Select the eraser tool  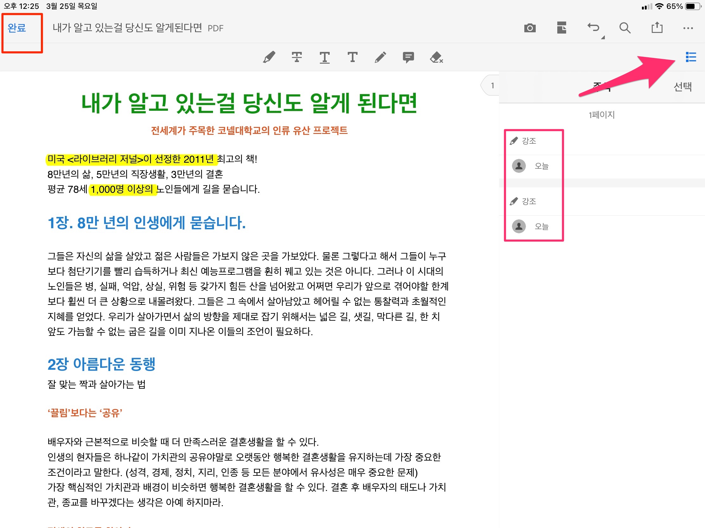pos(436,57)
